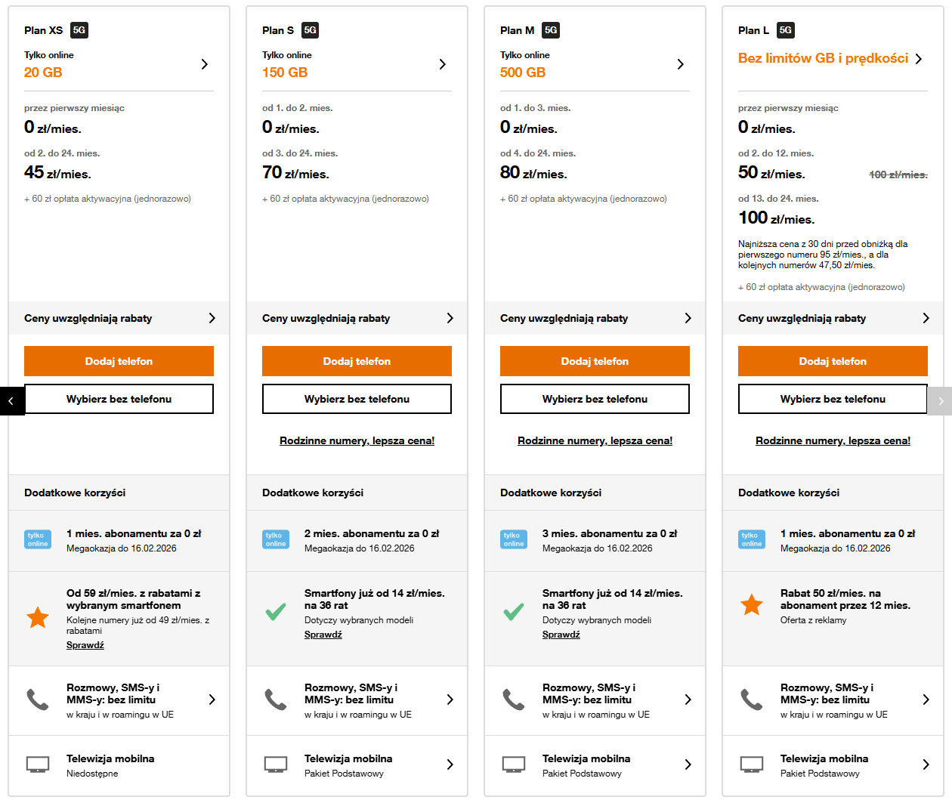Click the phone handset icon in Plan M
952x803 pixels.
(514, 700)
